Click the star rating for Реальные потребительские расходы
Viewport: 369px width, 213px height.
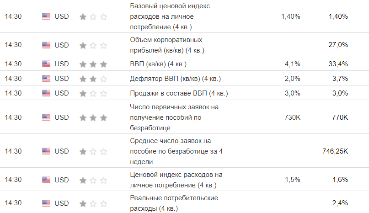93,203
